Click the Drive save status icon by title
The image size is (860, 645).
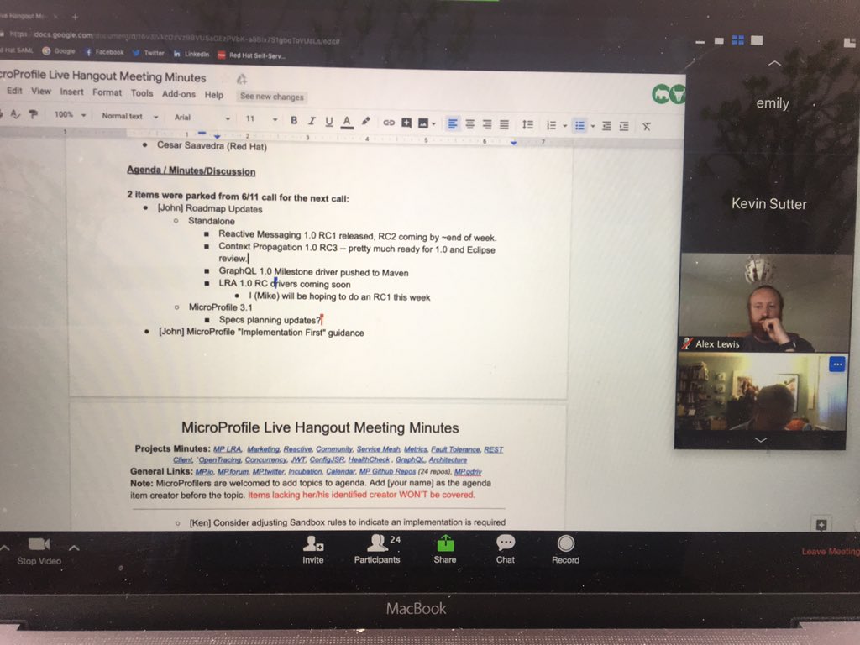click(241, 79)
